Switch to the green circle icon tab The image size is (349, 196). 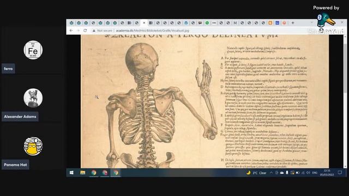click(x=207, y=23)
